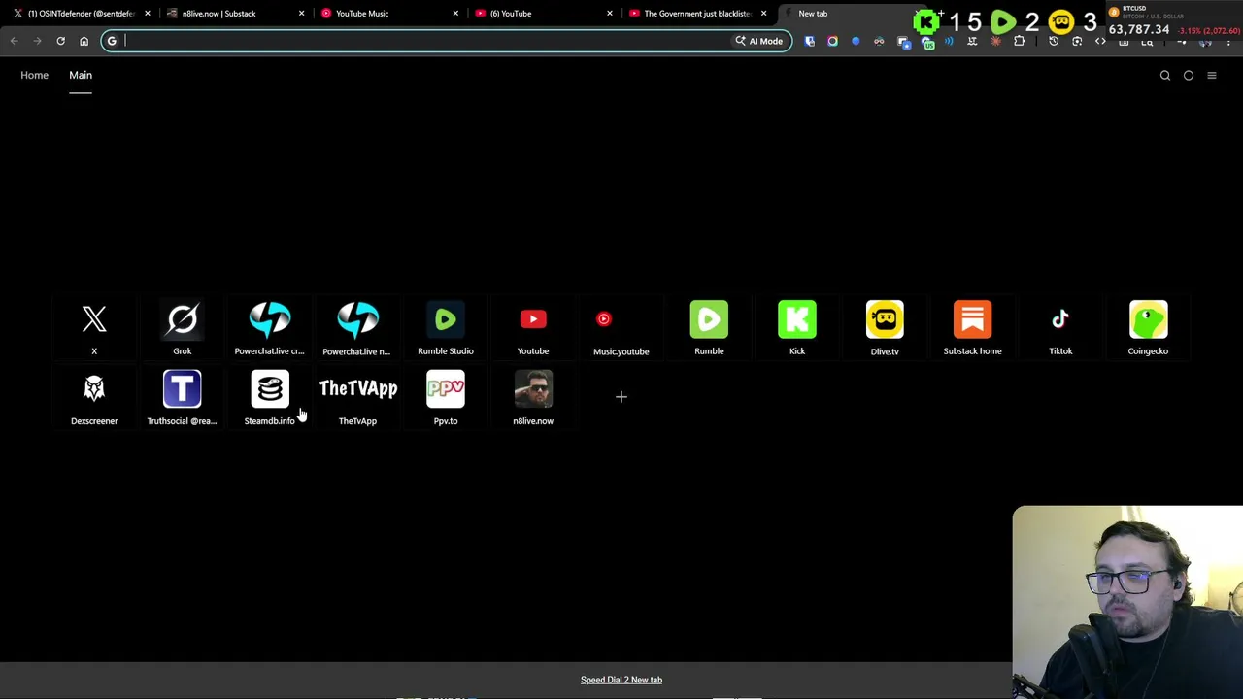The width and height of the screenshot is (1243, 699).
Task: Close The Government just blacklisted tab
Action: click(x=763, y=13)
